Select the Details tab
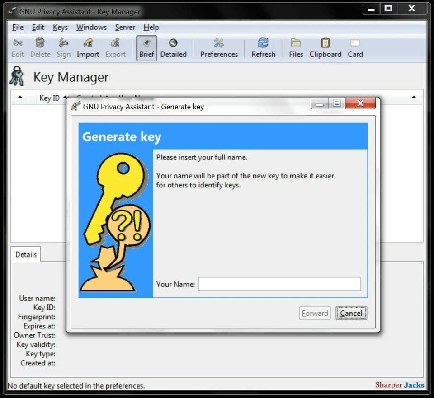This screenshot has height=398, width=434. click(25, 254)
